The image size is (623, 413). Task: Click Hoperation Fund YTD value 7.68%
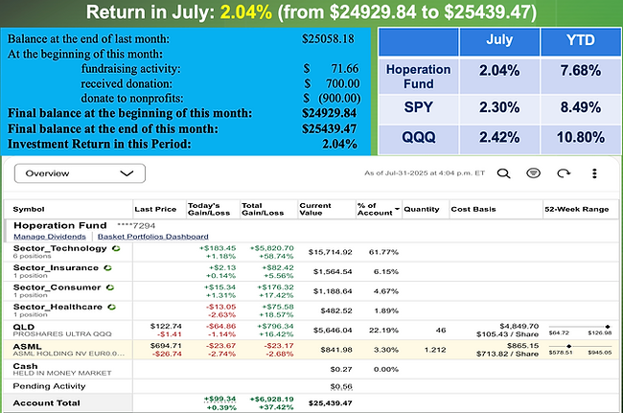581,71
